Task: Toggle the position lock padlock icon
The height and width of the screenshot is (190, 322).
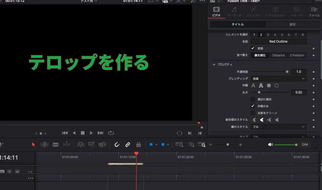Action: (138, 145)
